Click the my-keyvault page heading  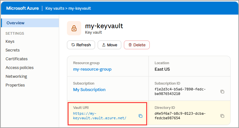tap(104, 26)
